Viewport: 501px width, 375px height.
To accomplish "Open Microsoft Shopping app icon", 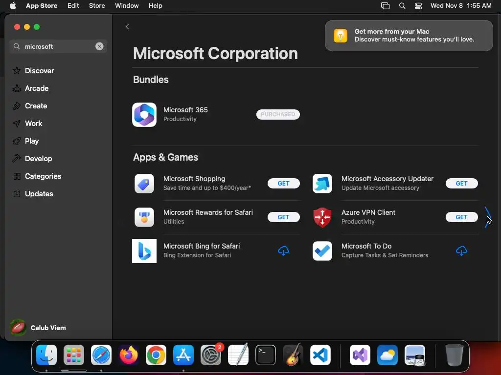I will [144, 184].
